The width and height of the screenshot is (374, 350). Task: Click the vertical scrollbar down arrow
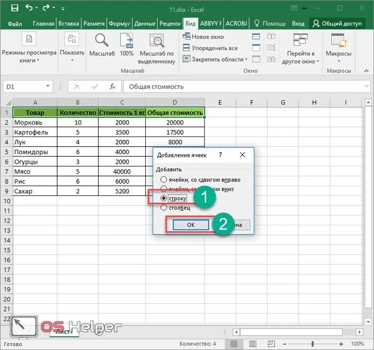point(368,322)
